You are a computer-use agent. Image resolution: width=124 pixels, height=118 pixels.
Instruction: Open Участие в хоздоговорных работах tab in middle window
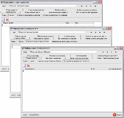[37, 42]
